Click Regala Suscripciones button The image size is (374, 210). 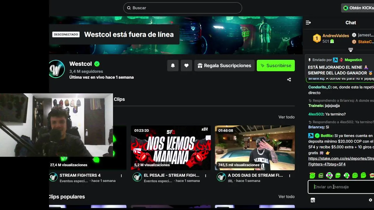point(224,66)
